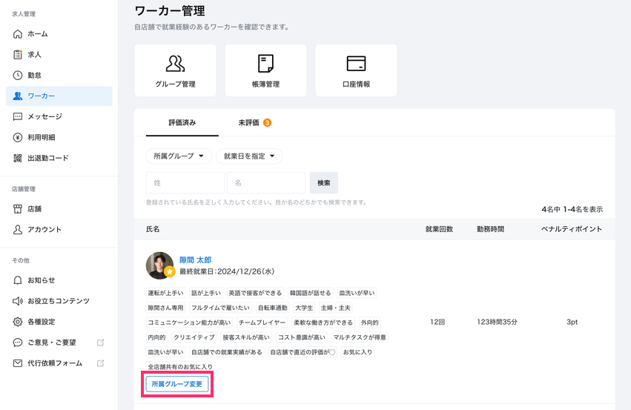Click the 勤怠 clock icon

pyautogui.click(x=19, y=76)
